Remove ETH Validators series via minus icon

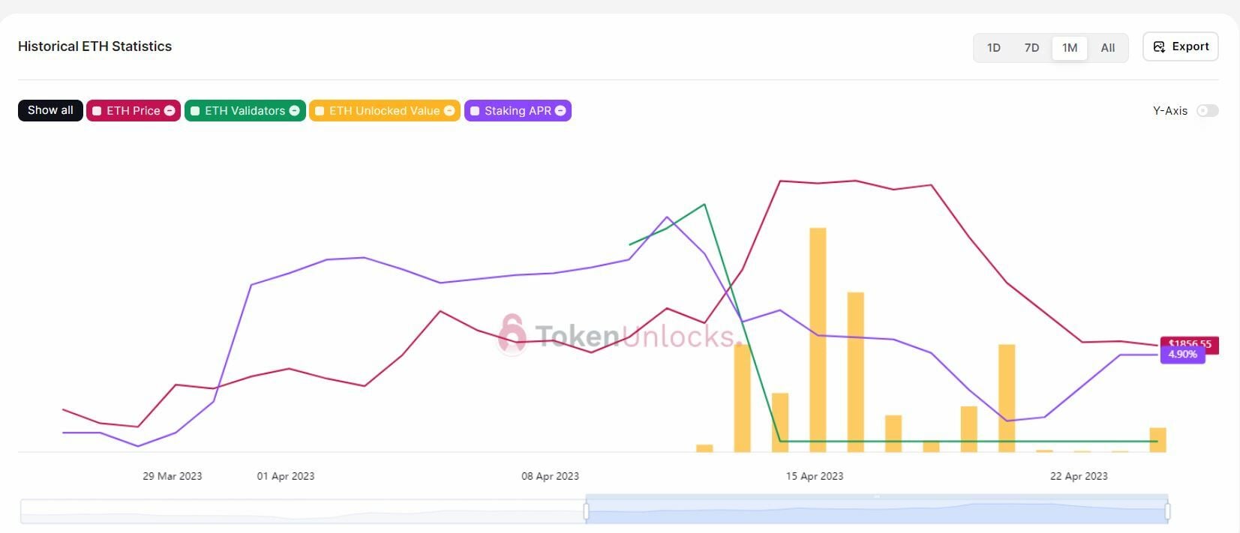click(294, 111)
